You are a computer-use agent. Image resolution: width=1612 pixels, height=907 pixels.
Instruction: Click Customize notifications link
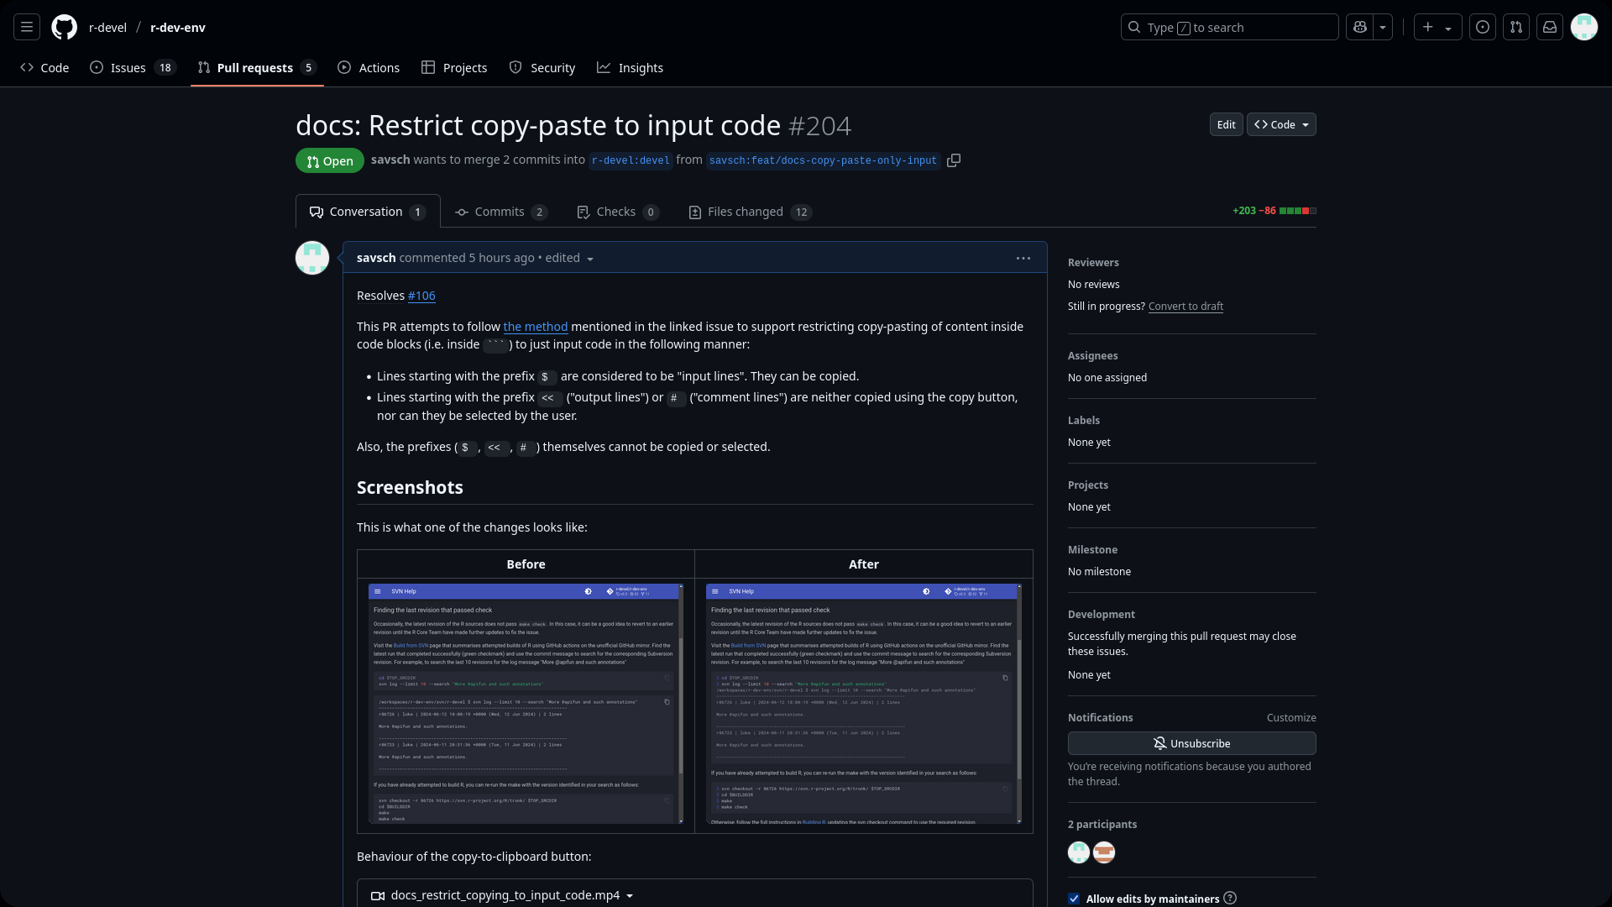(1291, 718)
